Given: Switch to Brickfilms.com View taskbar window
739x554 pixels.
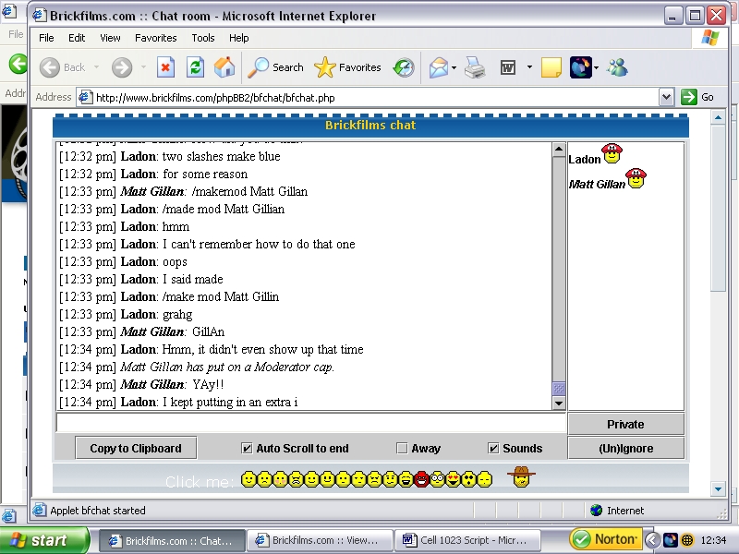Looking at the screenshot, I should pyautogui.click(x=320, y=540).
